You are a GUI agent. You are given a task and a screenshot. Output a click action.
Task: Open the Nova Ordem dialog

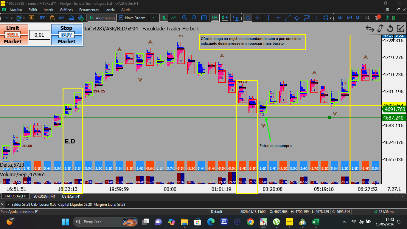132,18
